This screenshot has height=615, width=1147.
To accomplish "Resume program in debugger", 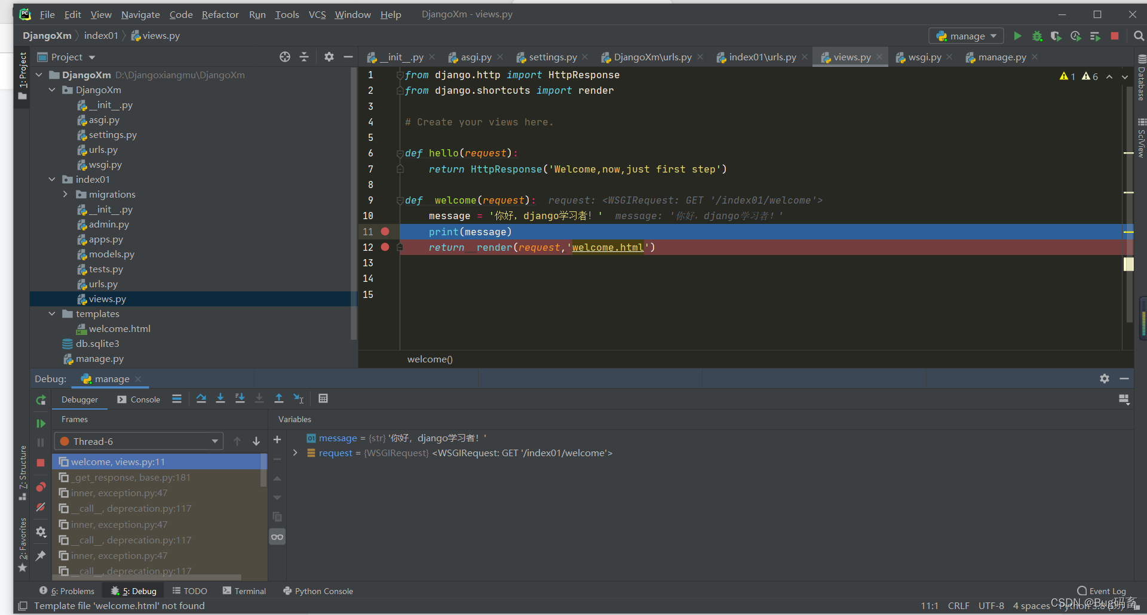I will (x=41, y=423).
